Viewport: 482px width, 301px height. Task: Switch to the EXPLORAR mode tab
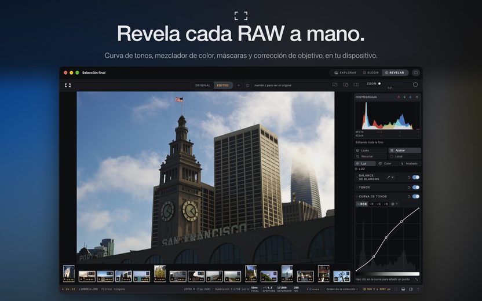pos(345,73)
